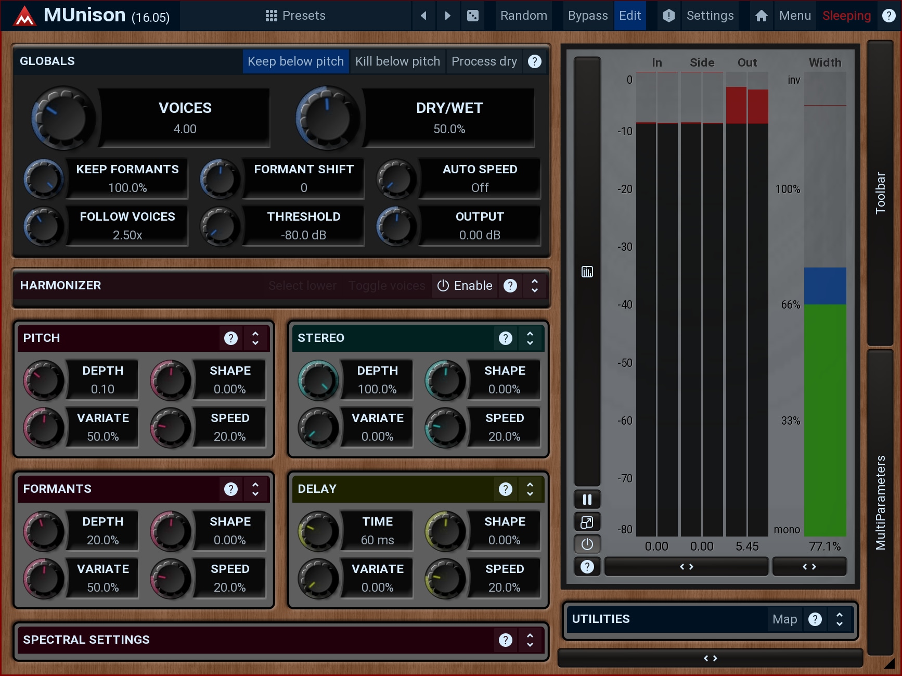
Task: Toggle Edit mode
Action: point(630,16)
